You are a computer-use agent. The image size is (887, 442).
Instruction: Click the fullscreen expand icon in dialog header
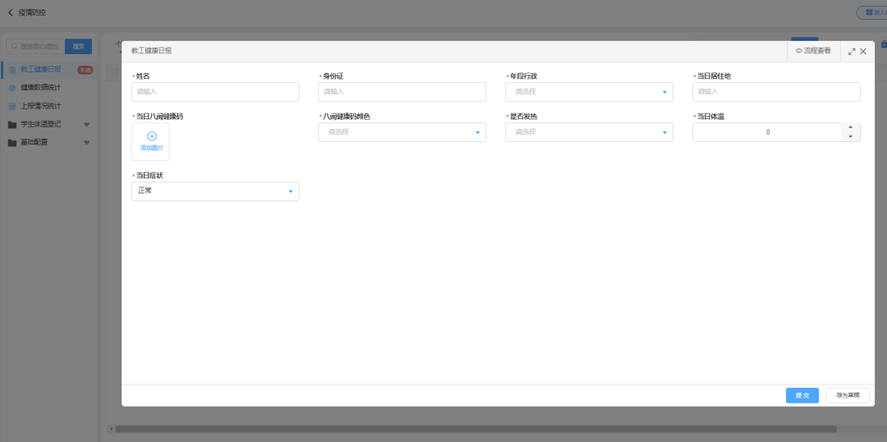click(x=852, y=51)
